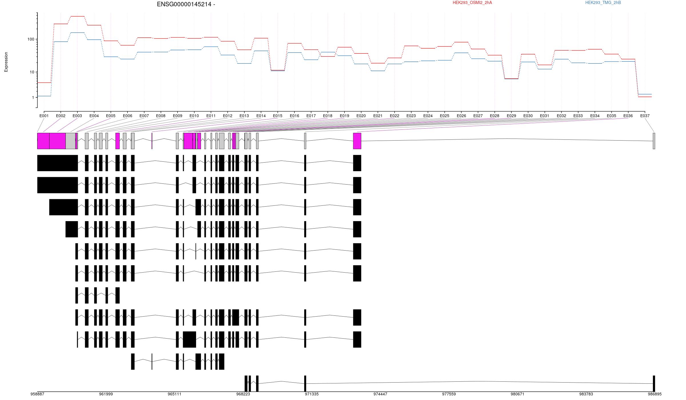Pick genomic coordinate 968223
Image resolution: width=686 pixels, height=400 pixels.
point(243,394)
